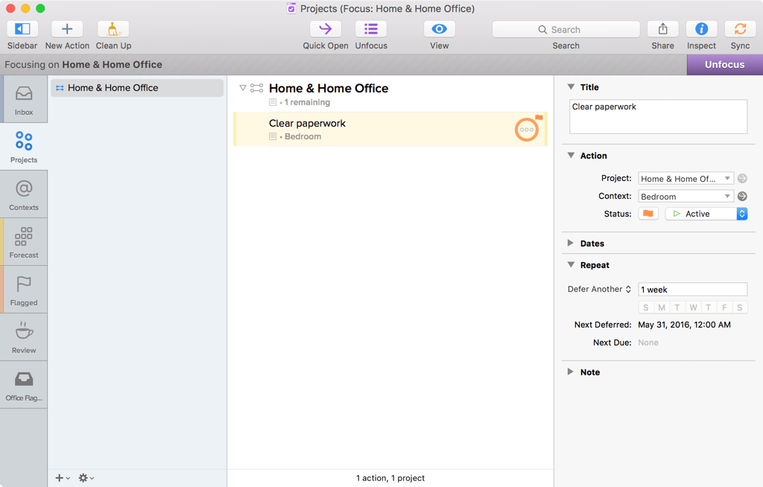Open the Forecast perspective

[24, 242]
